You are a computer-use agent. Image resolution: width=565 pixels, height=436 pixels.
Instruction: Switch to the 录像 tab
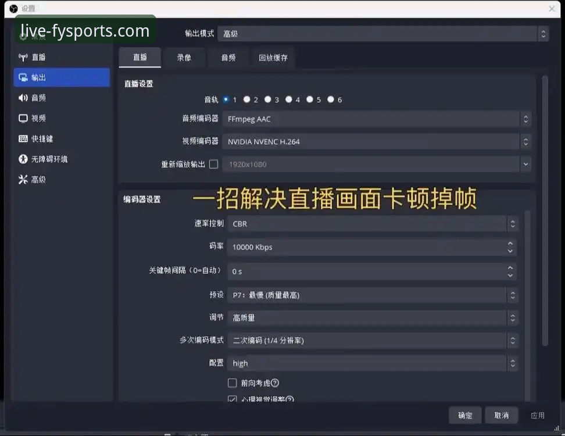click(184, 58)
